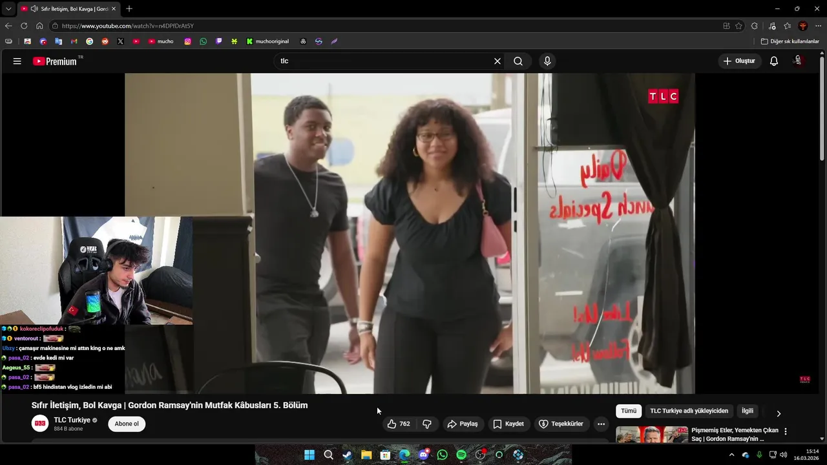
Task: Open YouTube notifications bell
Action: 774,61
